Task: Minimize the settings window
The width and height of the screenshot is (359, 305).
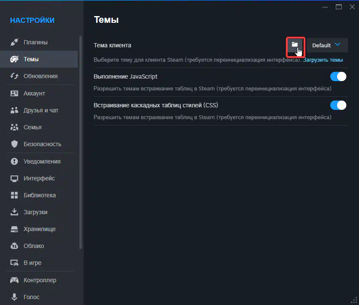Action: [x=325, y=7]
